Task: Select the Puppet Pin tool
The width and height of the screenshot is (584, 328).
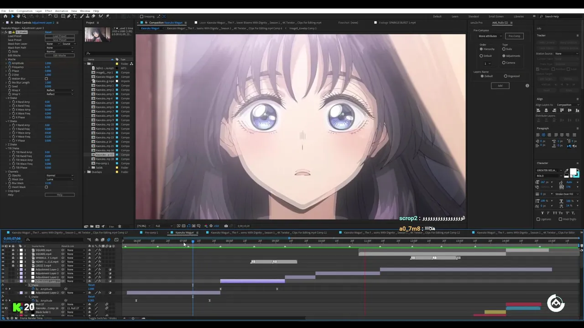Action: click(107, 16)
